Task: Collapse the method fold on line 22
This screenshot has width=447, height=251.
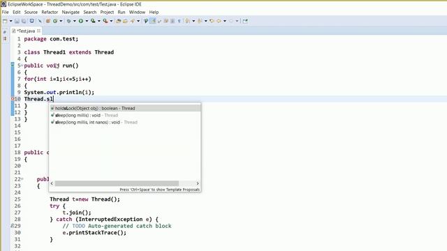Action: [x=22, y=179]
